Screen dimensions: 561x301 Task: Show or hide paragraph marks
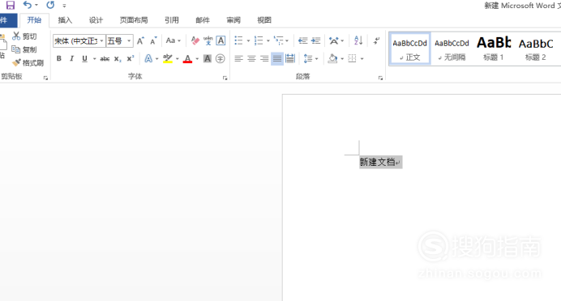point(376,40)
